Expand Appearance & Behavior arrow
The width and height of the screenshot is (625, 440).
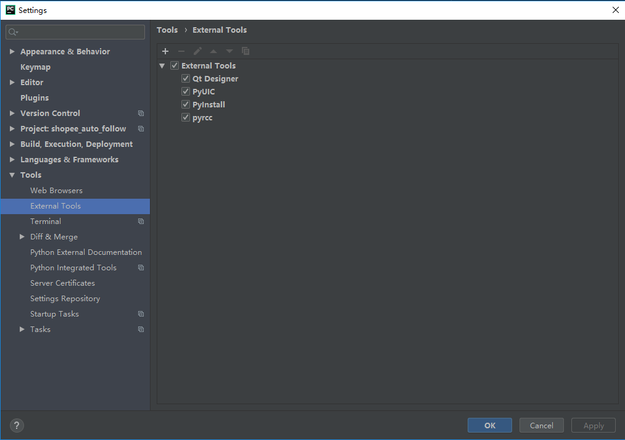[x=12, y=51]
